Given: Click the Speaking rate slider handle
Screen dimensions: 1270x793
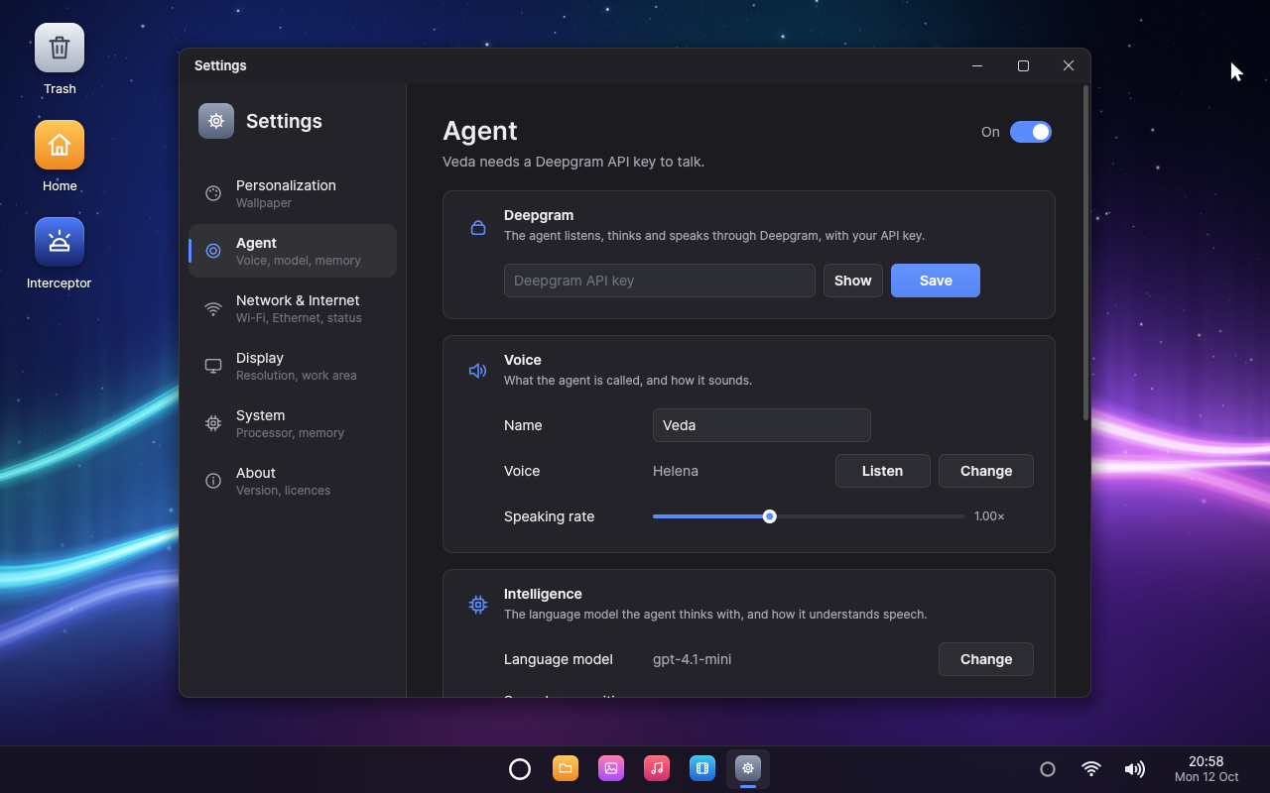Looking at the screenshot, I should pyautogui.click(x=769, y=516).
